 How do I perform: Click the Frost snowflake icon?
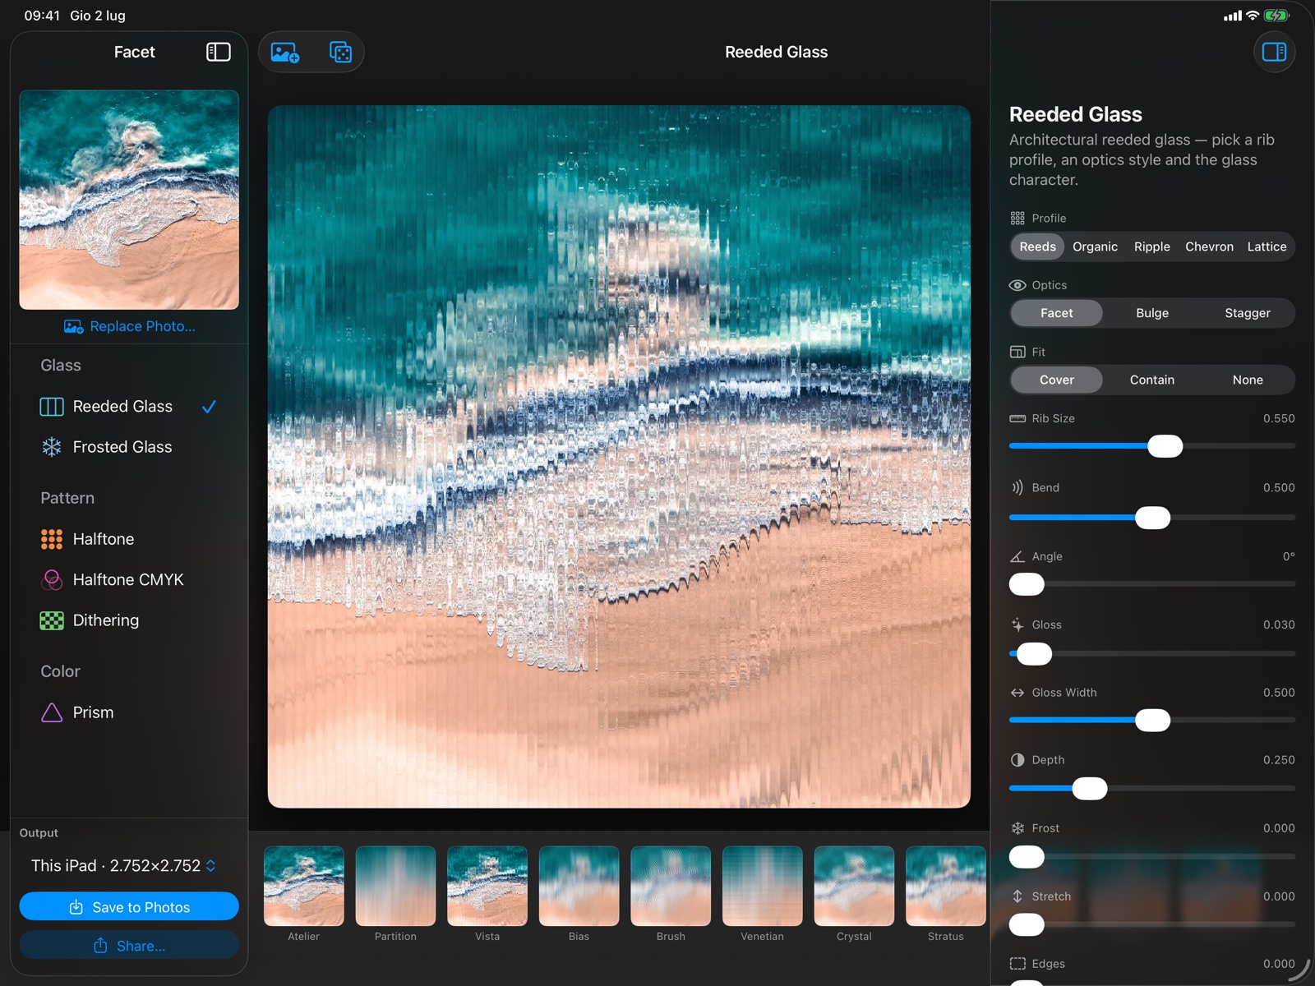pos(1017,828)
